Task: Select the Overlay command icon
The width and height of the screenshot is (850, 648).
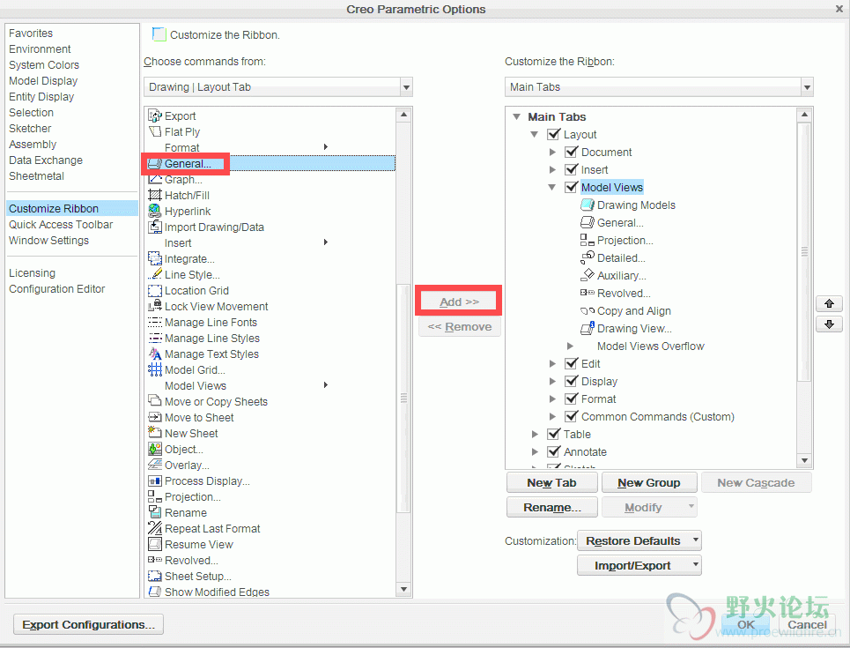Action: pos(155,465)
